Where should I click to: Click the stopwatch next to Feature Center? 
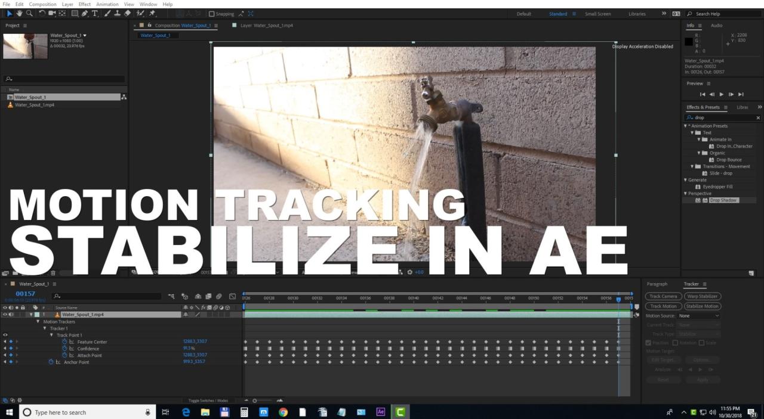[64, 342]
